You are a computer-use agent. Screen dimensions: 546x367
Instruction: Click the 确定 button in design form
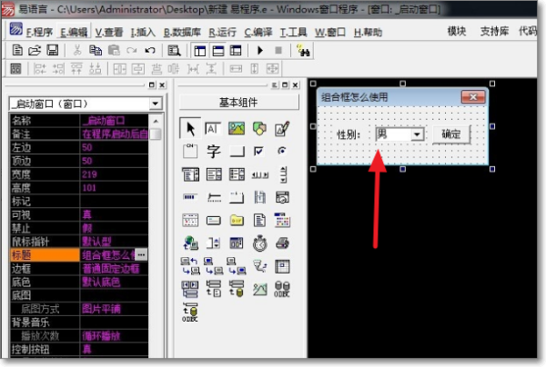click(x=451, y=134)
